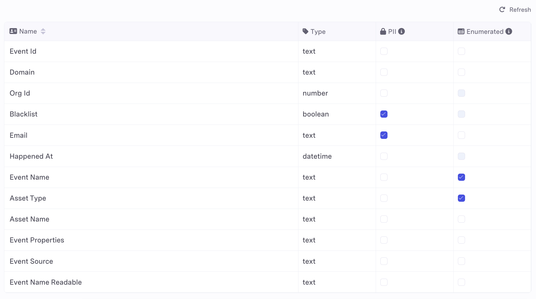Image resolution: width=536 pixels, height=299 pixels.
Task: Click the Name column sort arrows
Action: (43, 31)
